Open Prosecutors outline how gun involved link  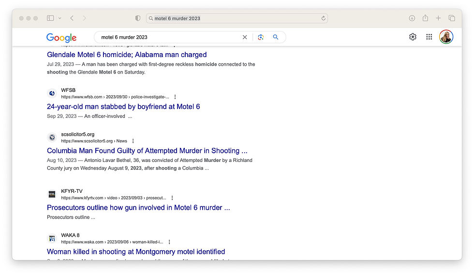(x=138, y=208)
